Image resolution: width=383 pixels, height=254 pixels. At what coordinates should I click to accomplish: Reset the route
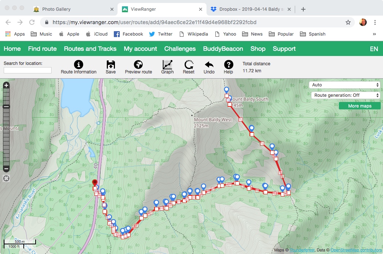189,65
